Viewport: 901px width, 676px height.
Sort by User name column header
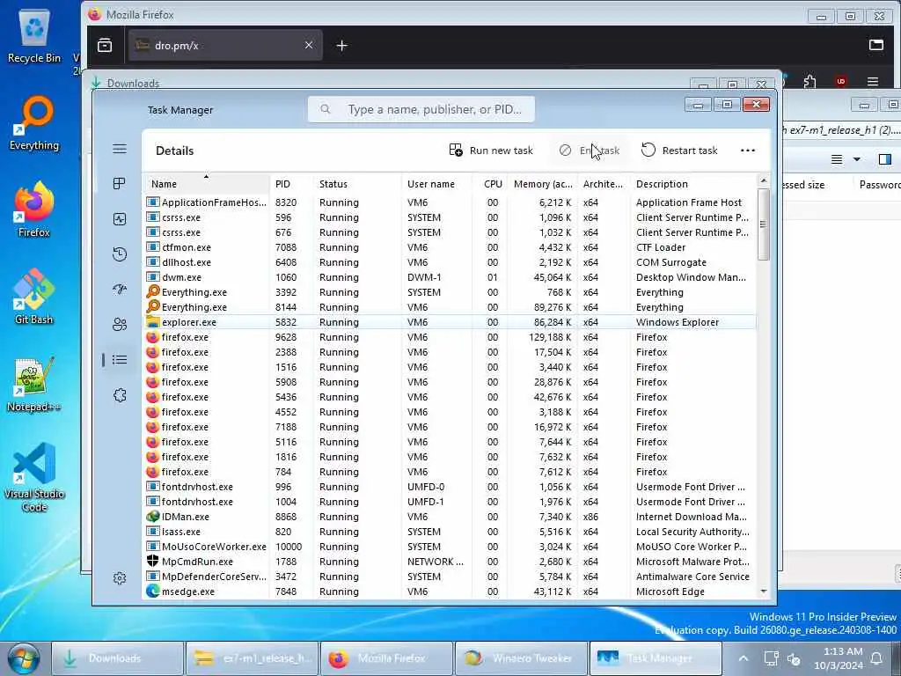pos(436,184)
